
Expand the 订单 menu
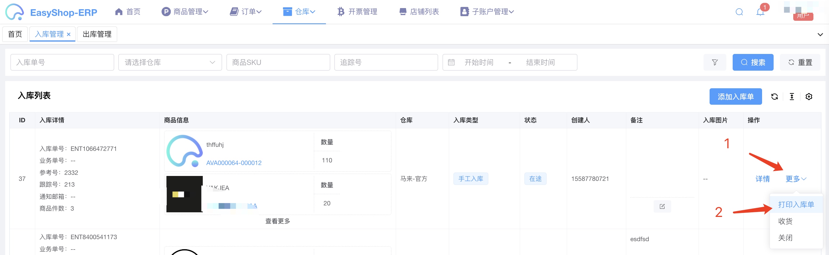tap(245, 12)
